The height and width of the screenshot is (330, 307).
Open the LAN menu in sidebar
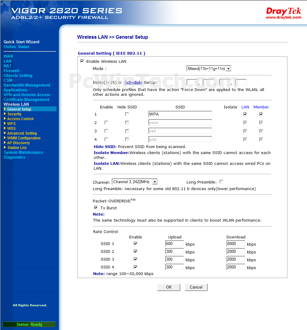tap(8, 61)
